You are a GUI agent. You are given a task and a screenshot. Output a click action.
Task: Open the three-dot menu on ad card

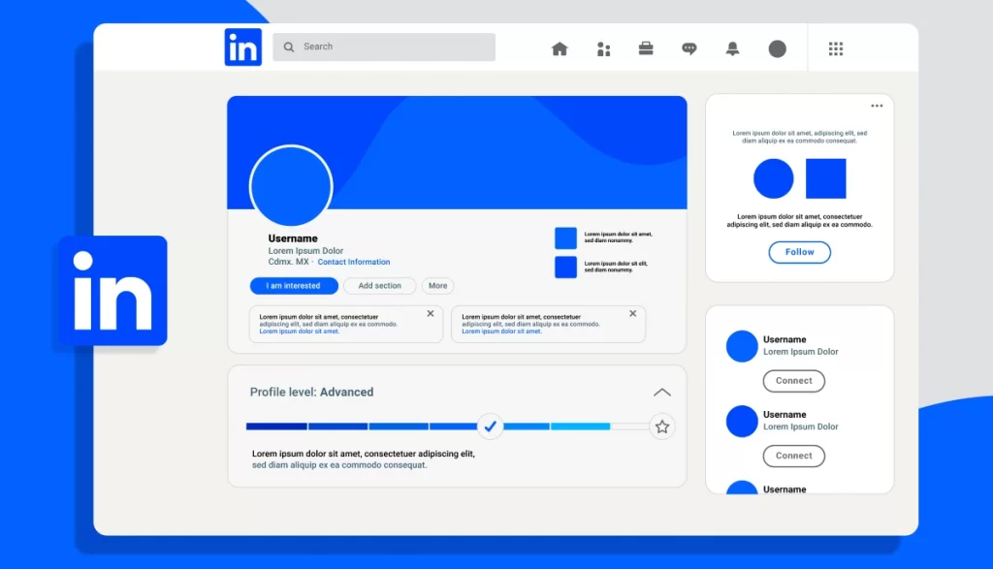click(x=877, y=106)
